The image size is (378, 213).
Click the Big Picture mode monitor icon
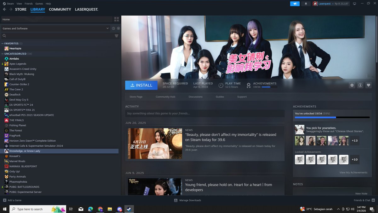coord(354,4)
